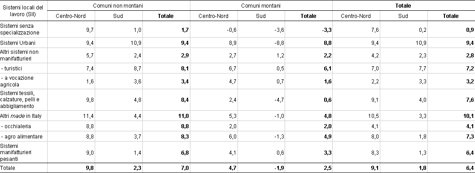
Task: Select the 'Altri made in Italy' row label
Action: click(x=21, y=116)
